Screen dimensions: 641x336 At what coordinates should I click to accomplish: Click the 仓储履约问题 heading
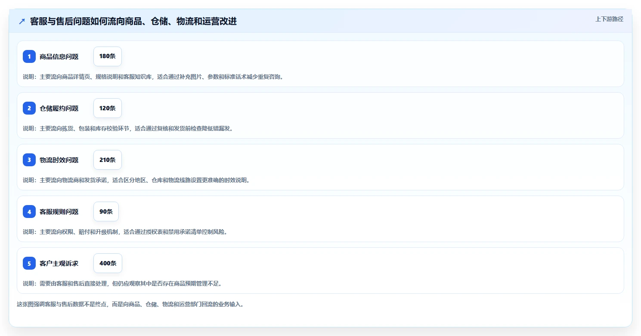click(x=59, y=108)
